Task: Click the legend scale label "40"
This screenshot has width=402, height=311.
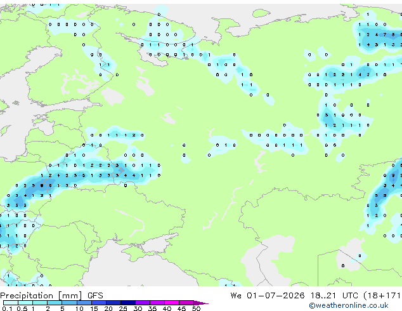Action: coord(167,308)
